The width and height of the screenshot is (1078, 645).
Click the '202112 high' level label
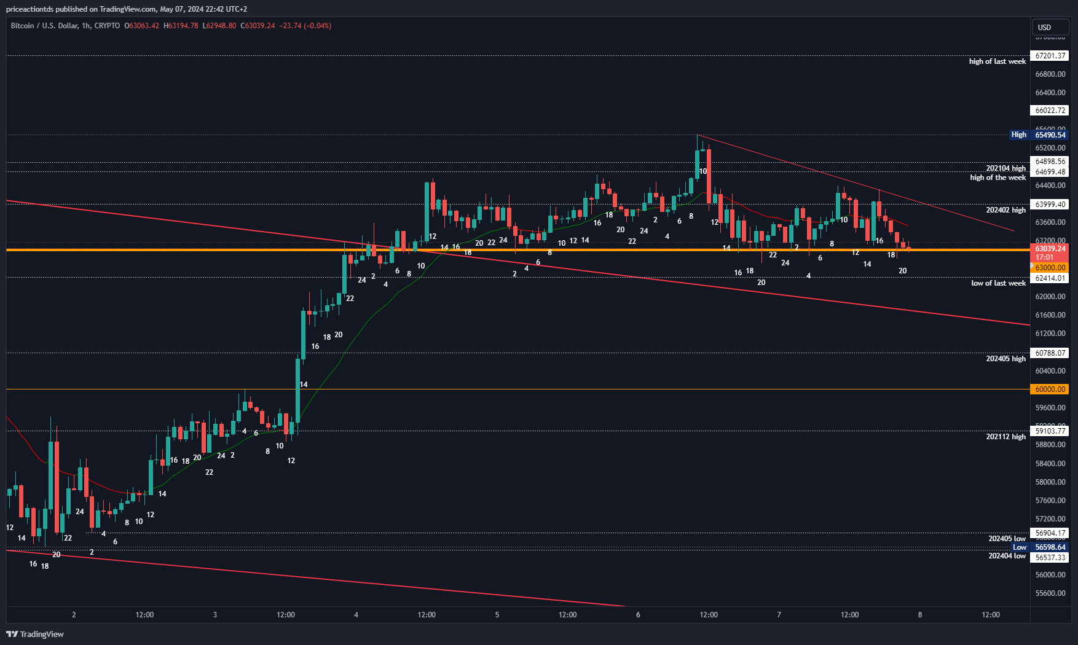[1005, 437]
